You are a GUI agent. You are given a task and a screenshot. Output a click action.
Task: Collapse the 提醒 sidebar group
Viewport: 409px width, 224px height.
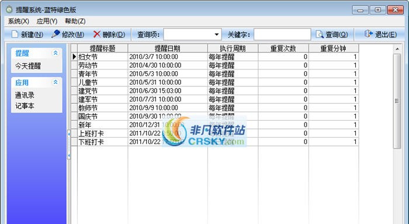pos(56,53)
